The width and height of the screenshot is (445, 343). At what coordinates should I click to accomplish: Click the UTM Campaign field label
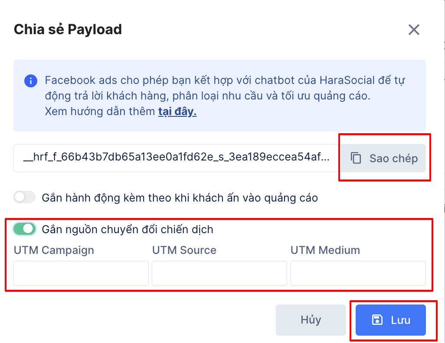pos(54,250)
